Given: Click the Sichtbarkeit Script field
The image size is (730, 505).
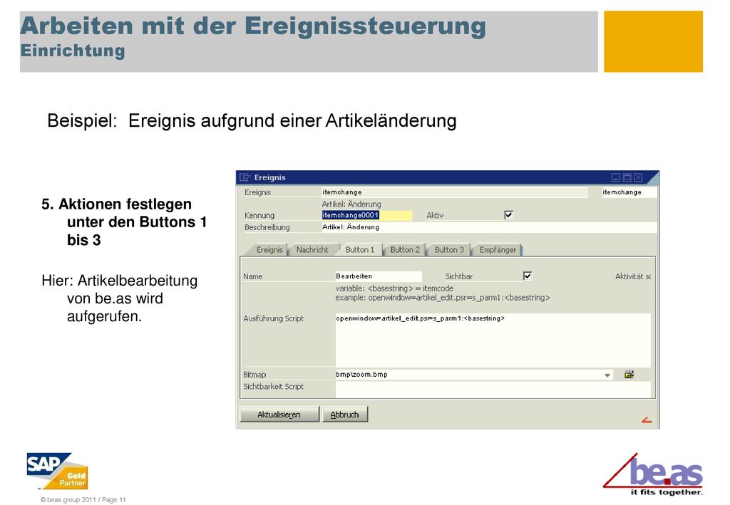Looking at the screenshot, I should click(493, 390).
